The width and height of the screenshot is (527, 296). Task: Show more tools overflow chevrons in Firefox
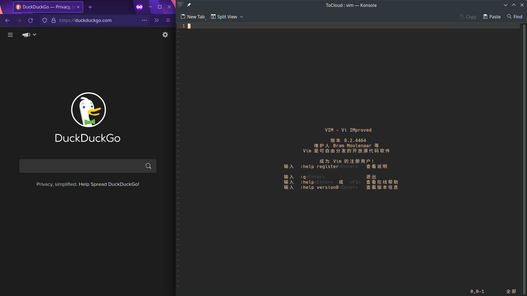click(156, 20)
